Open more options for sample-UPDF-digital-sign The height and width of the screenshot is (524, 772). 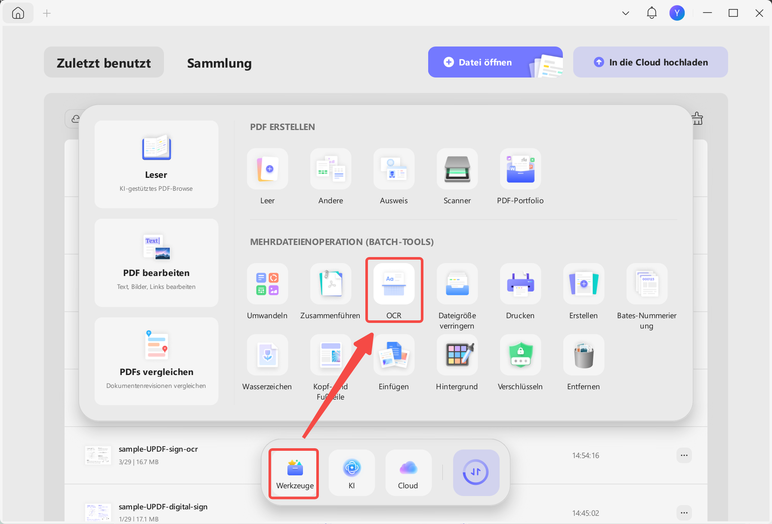(x=684, y=512)
